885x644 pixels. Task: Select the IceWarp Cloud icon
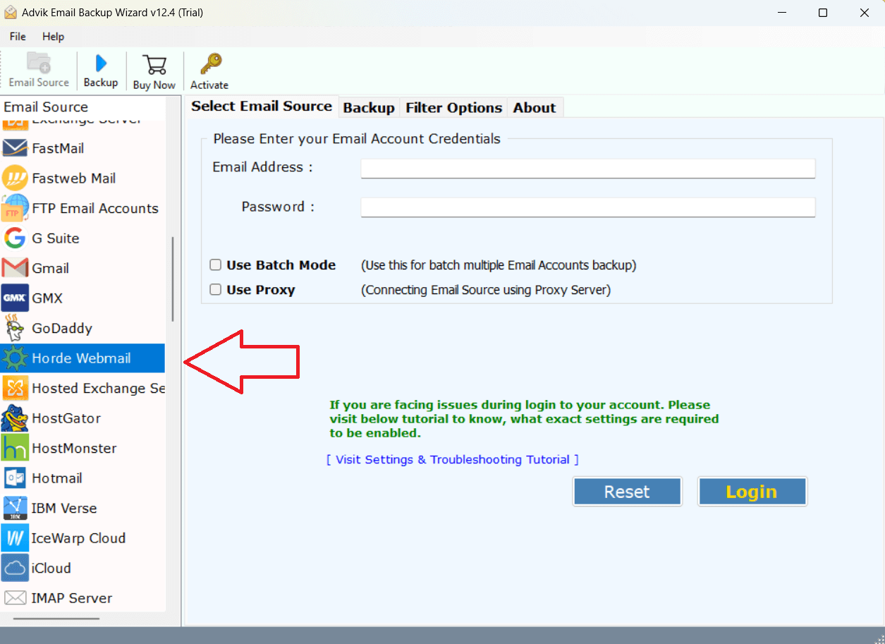15,538
